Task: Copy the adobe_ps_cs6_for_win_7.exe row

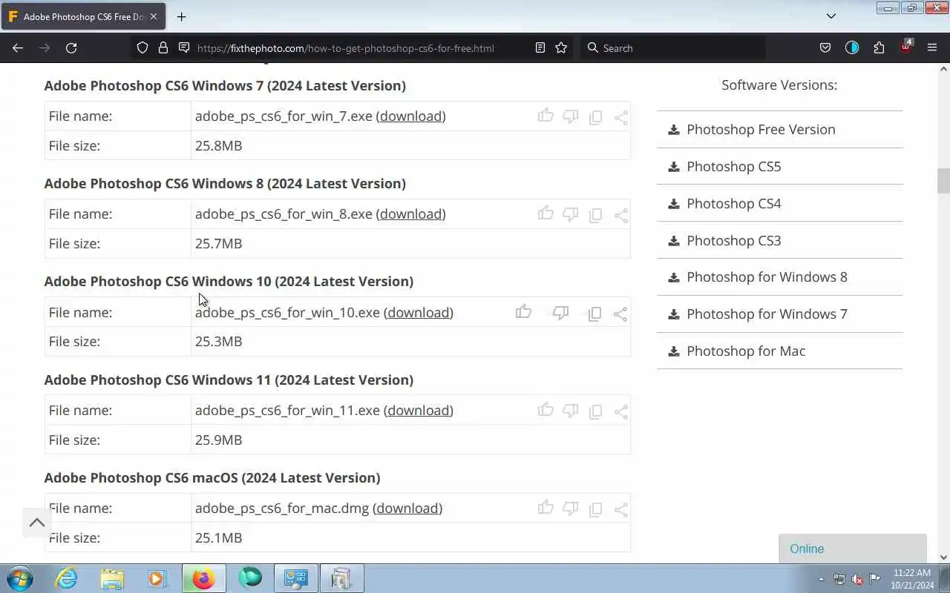Action: tap(595, 117)
